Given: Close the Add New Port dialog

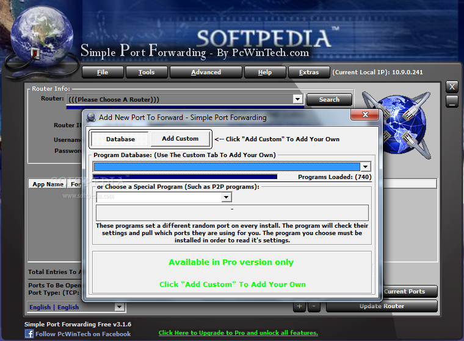Looking at the screenshot, I should tap(365, 114).
